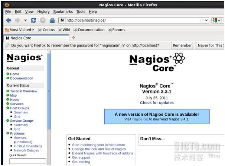Click Home in the General section
225x166 pixels.
pyautogui.click(x=14, y=74)
